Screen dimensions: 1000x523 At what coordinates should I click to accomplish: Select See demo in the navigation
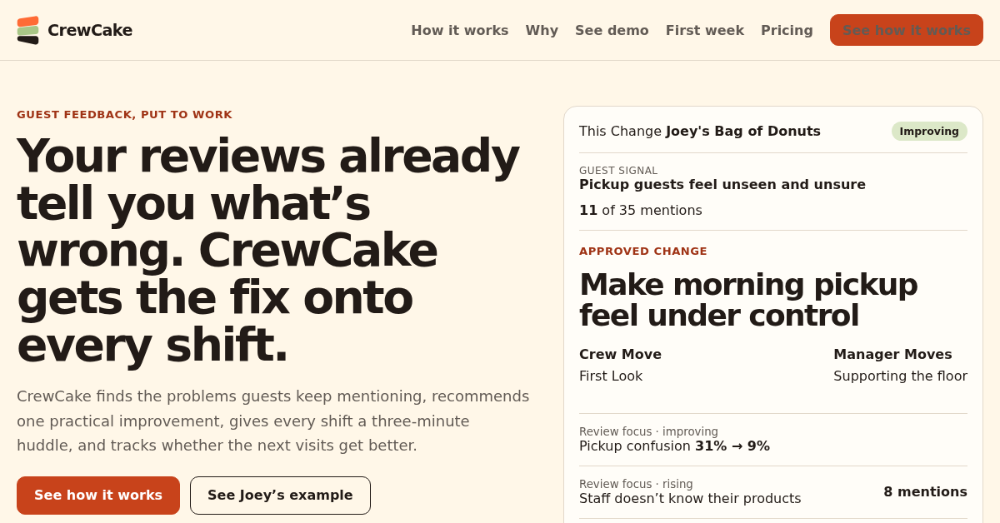tap(612, 30)
